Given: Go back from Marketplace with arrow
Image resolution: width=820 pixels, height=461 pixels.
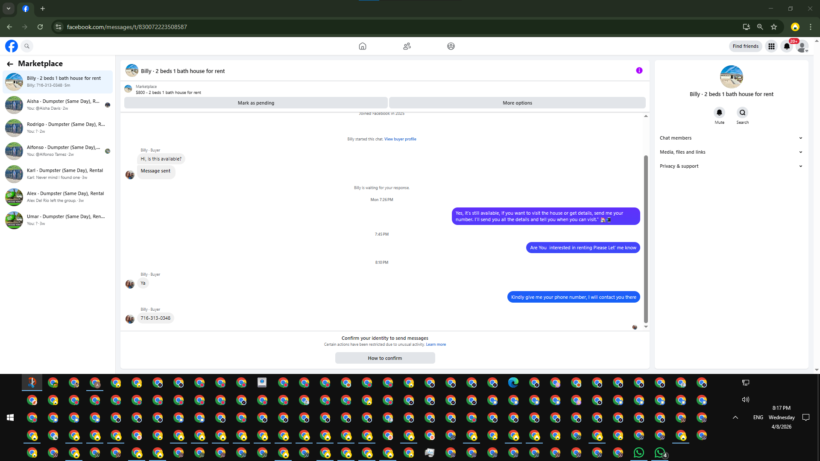Looking at the screenshot, I should [x=10, y=64].
